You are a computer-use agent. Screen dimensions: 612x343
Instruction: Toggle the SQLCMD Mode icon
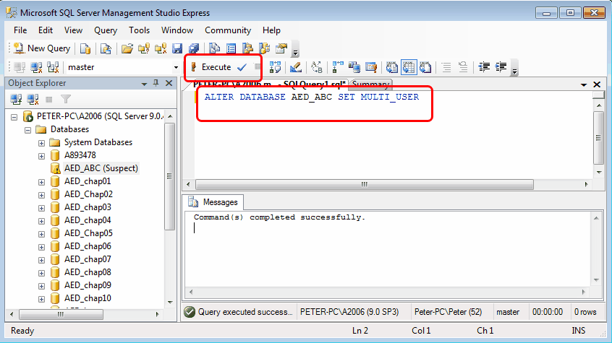point(371,67)
